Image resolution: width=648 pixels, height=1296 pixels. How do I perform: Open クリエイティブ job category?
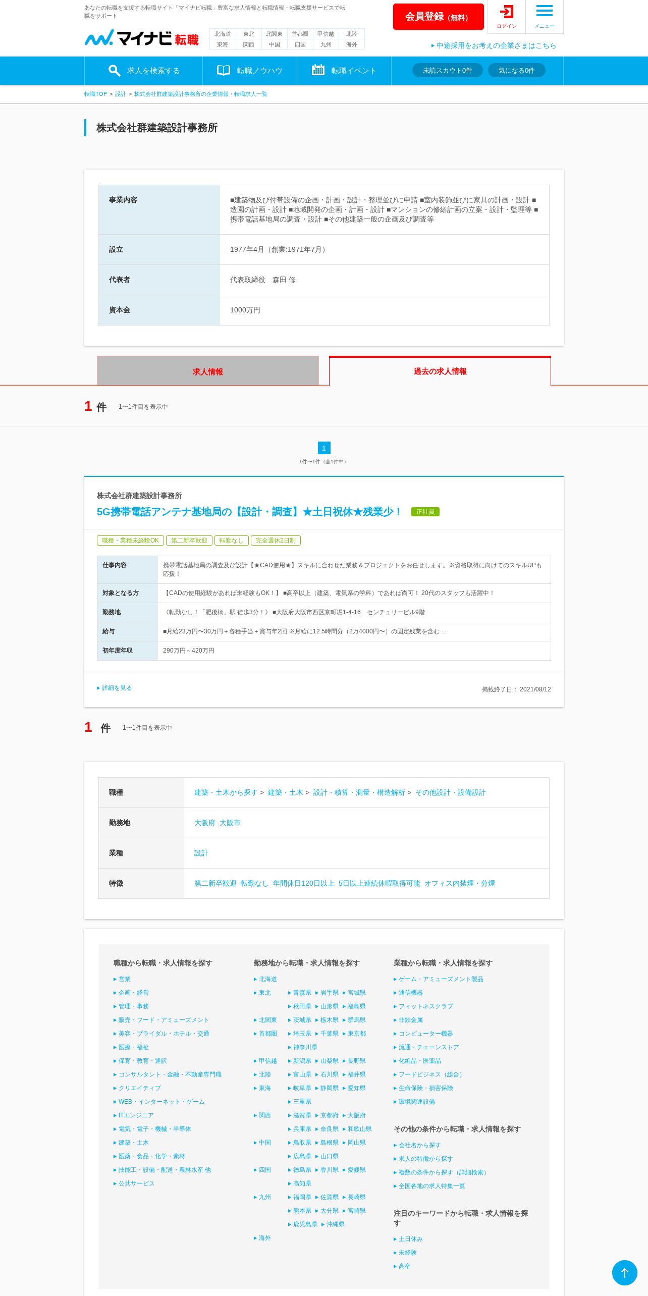(x=137, y=1088)
